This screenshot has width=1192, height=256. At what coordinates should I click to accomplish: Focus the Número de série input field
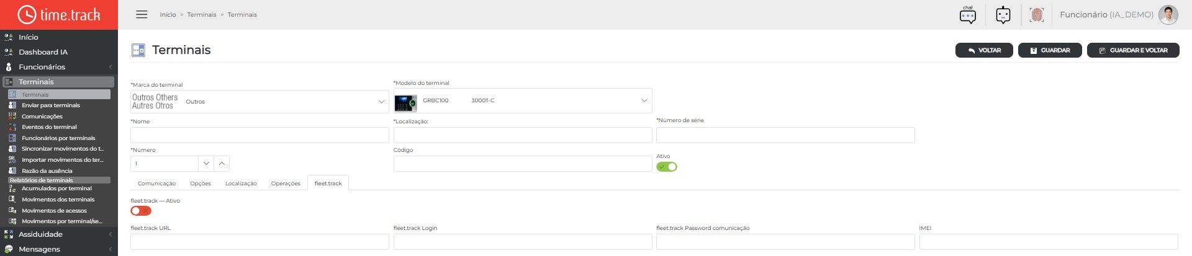click(x=785, y=135)
